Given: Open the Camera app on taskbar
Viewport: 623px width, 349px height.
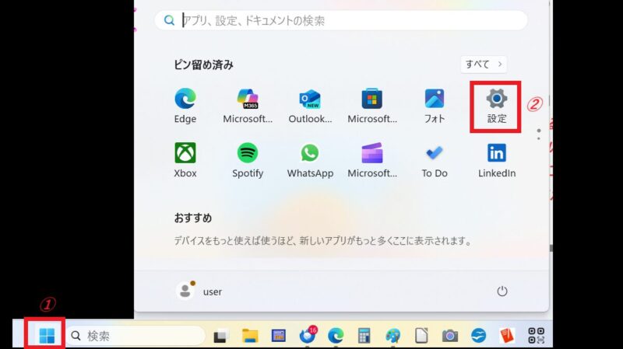Looking at the screenshot, I should coord(450,336).
